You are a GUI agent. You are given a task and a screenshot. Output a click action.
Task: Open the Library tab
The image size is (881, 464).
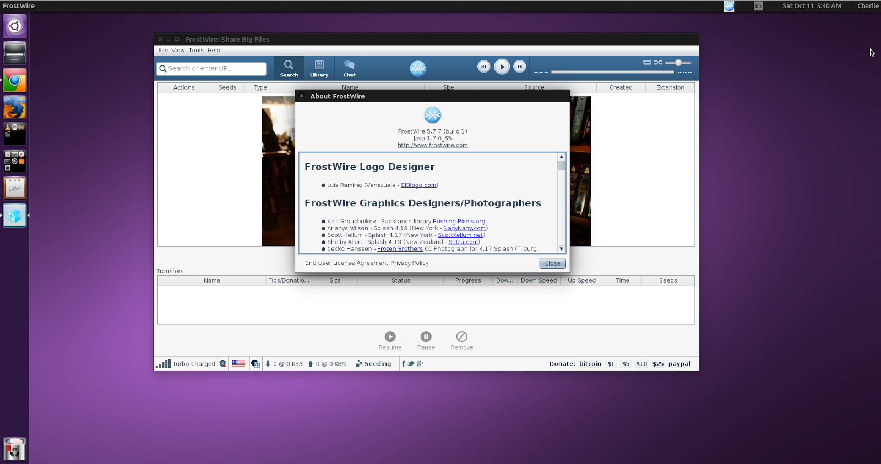(x=319, y=68)
